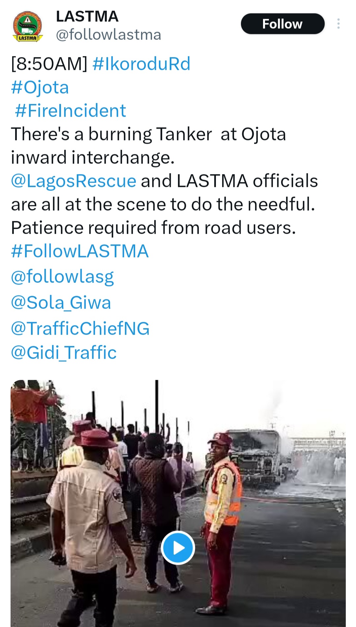The image size is (356, 627).
Task: Visit the @LagosRescue mention
Action: [x=74, y=181]
